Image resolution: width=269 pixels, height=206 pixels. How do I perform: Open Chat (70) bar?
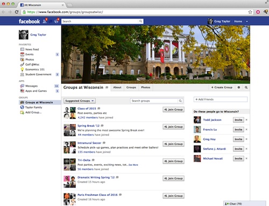pos(245,204)
